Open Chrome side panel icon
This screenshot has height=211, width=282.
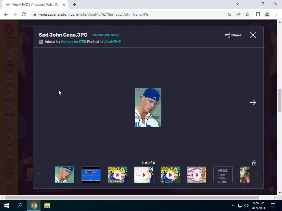[258, 14]
